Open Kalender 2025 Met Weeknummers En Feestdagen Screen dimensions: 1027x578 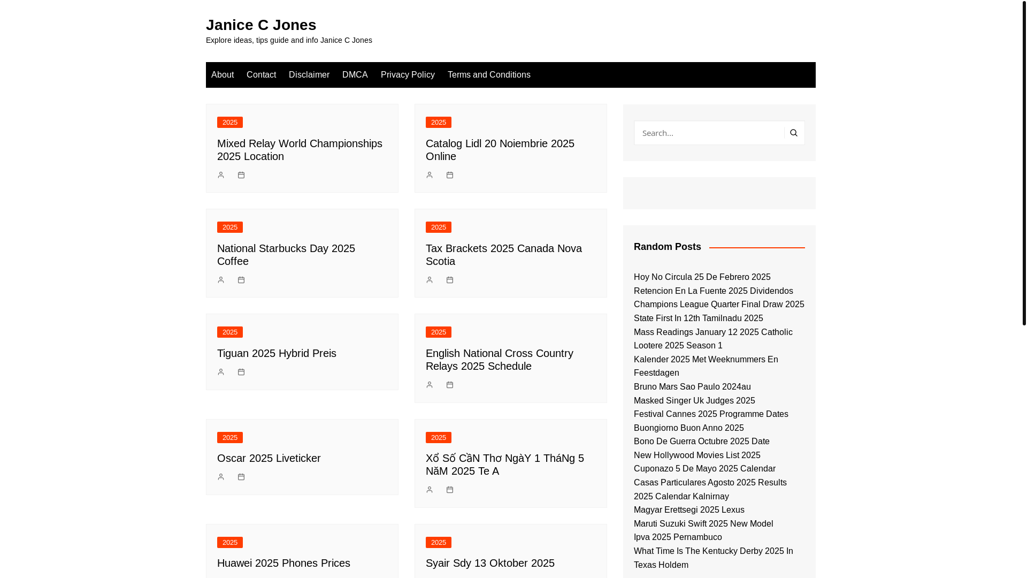pyautogui.click(x=706, y=367)
